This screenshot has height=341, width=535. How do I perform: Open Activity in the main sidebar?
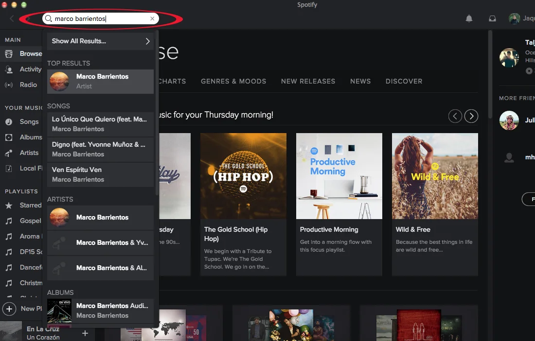tap(21, 69)
